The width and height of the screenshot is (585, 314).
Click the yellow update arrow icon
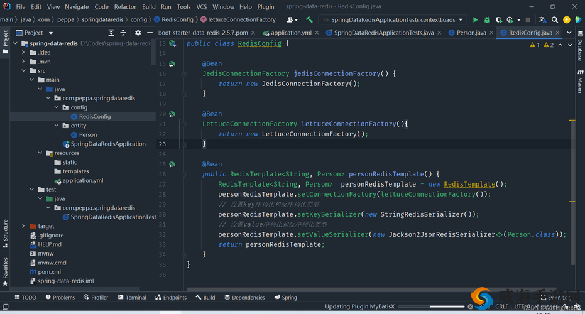(x=567, y=19)
